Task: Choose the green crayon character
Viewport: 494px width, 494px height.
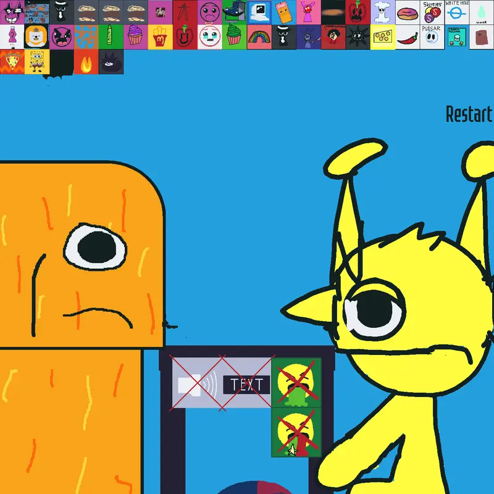Action: click(x=111, y=37)
